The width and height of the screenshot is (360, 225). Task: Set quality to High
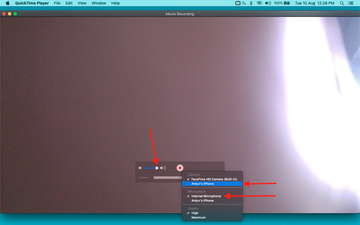(212, 213)
